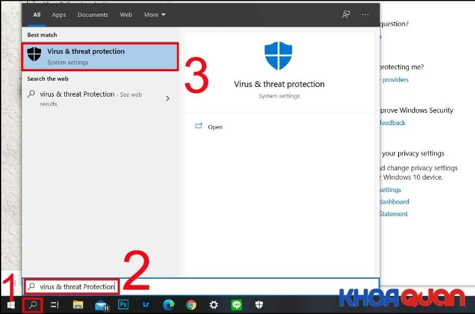Launch Lightroom from the taskbar

(146, 304)
